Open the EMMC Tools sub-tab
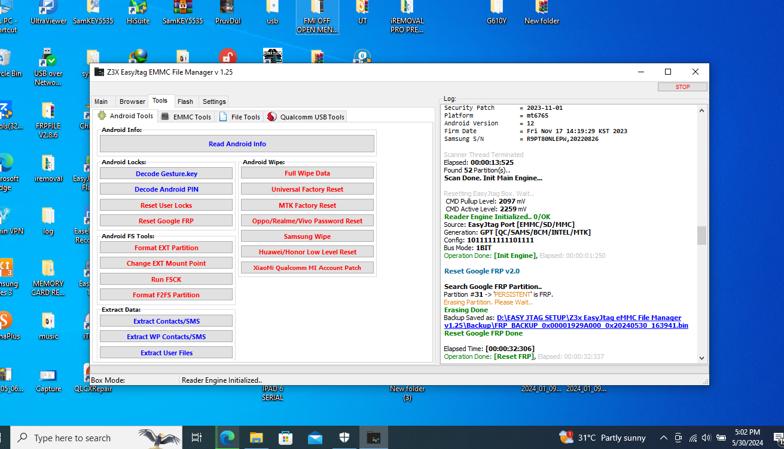The image size is (784, 449). pyautogui.click(x=186, y=117)
